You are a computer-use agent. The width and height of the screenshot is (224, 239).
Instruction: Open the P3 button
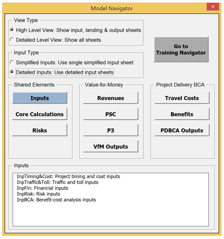pyautogui.click(x=111, y=130)
